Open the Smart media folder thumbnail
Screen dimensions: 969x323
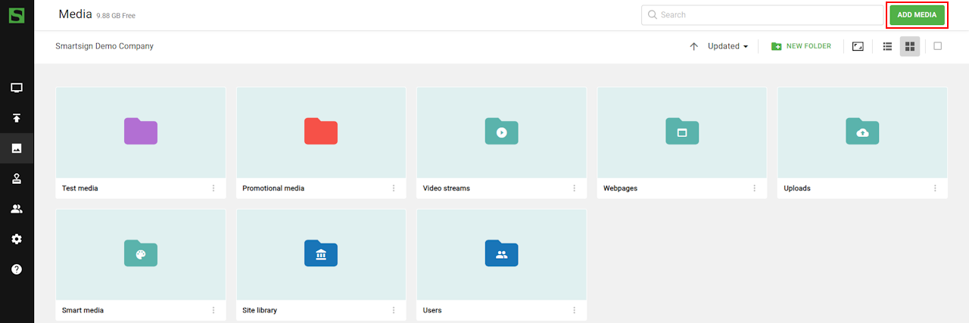click(141, 255)
